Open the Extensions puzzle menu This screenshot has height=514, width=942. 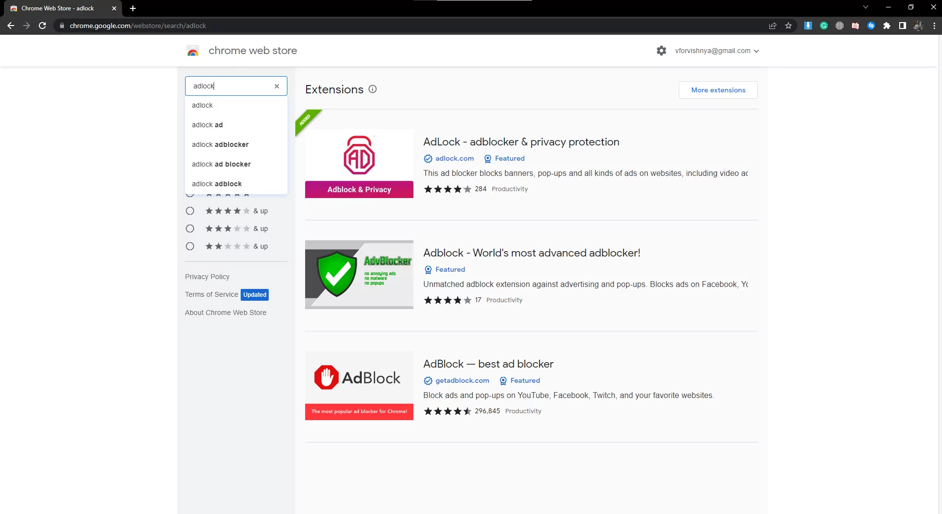coord(887,26)
